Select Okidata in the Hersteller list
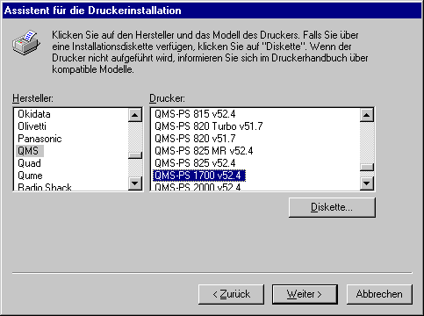 [34, 114]
